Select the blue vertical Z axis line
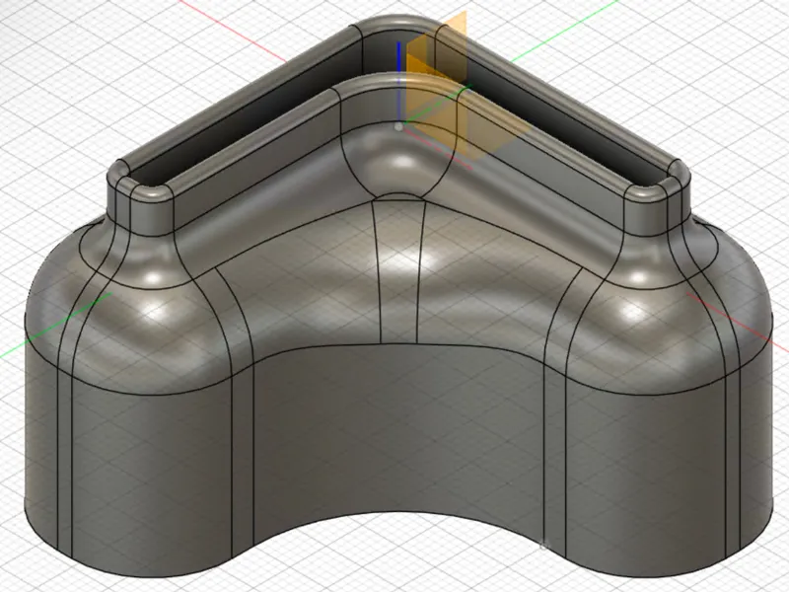The width and height of the screenshot is (789, 592). [x=399, y=84]
